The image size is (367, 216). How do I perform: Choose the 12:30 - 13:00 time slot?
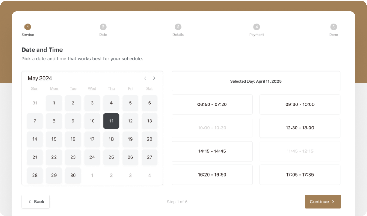tap(300, 128)
